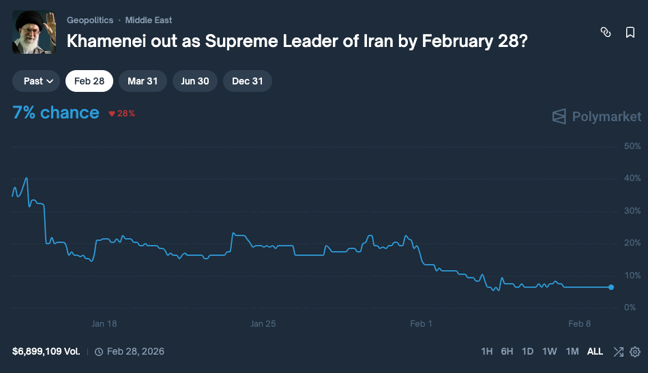Expand the Past dates dropdown
The image size is (648, 373).
click(38, 81)
